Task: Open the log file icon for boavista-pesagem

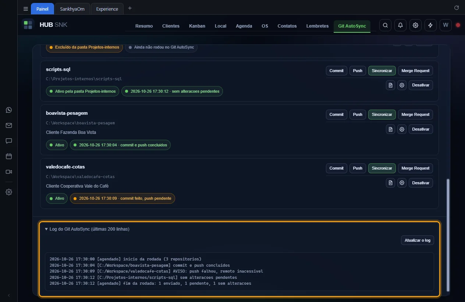Action: [390, 129]
